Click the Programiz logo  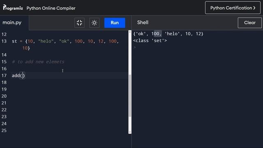(13, 8)
